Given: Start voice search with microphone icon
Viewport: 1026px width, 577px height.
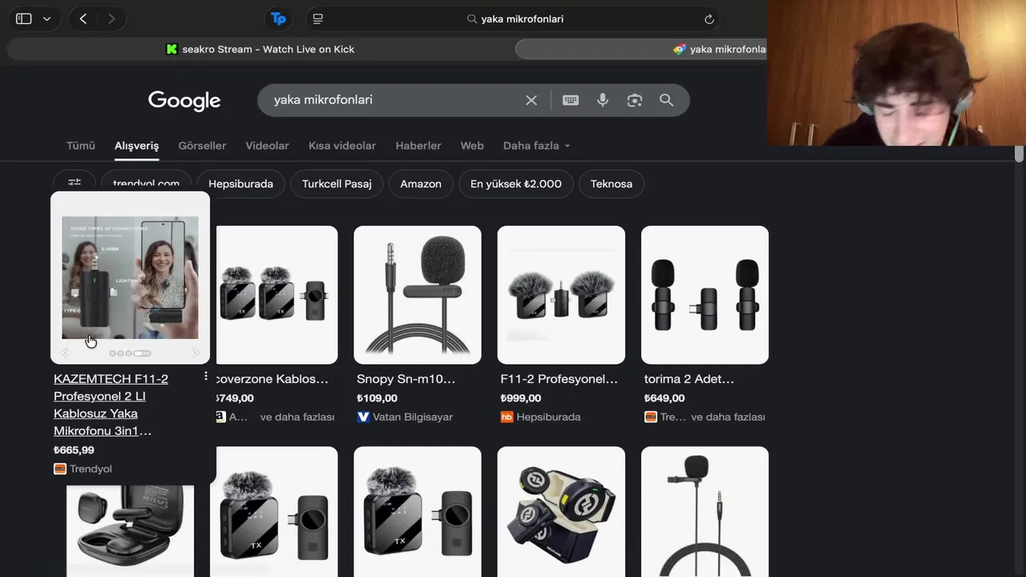Looking at the screenshot, I should tap(603, 100).
